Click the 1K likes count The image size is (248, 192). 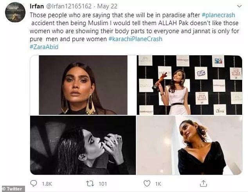pyautogui.click(x=158, y=183)
